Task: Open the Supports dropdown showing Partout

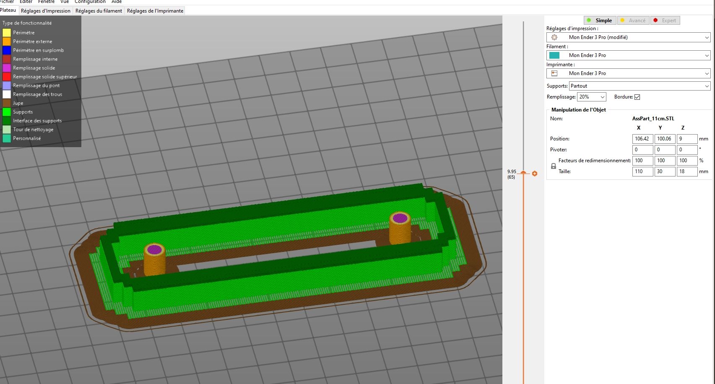Action: (x=640, y=86)
